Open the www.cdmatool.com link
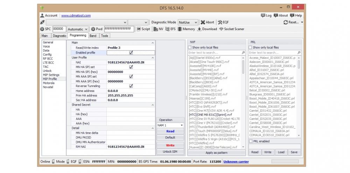This screenshot has height=173, width=350. click(76, 15)
